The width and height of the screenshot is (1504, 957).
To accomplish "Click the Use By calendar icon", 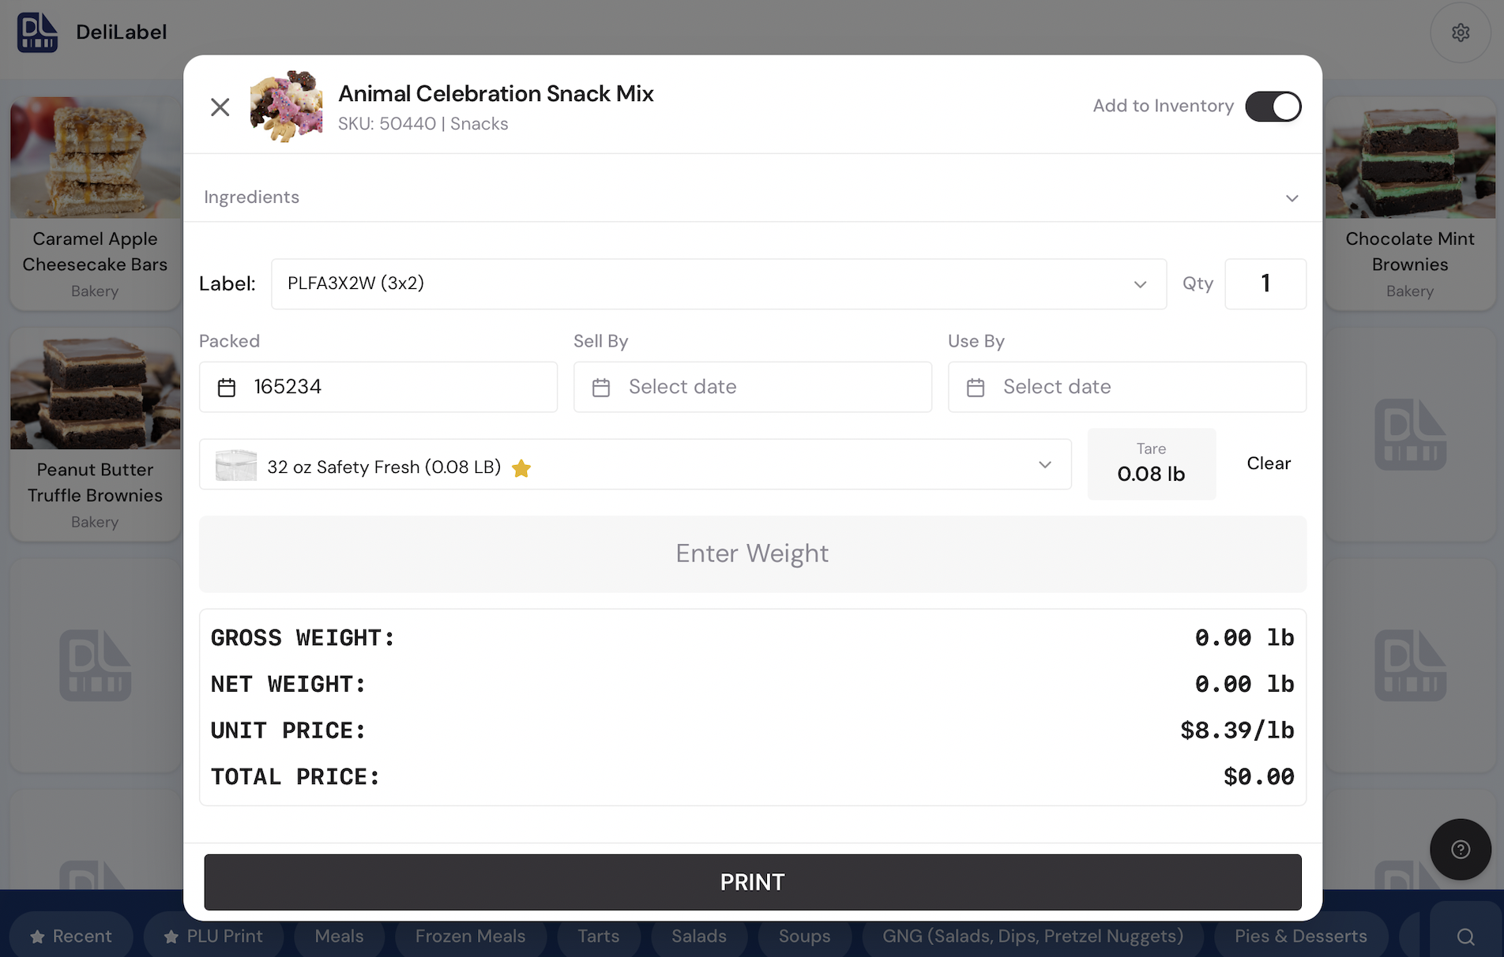I will pos(976,387).
